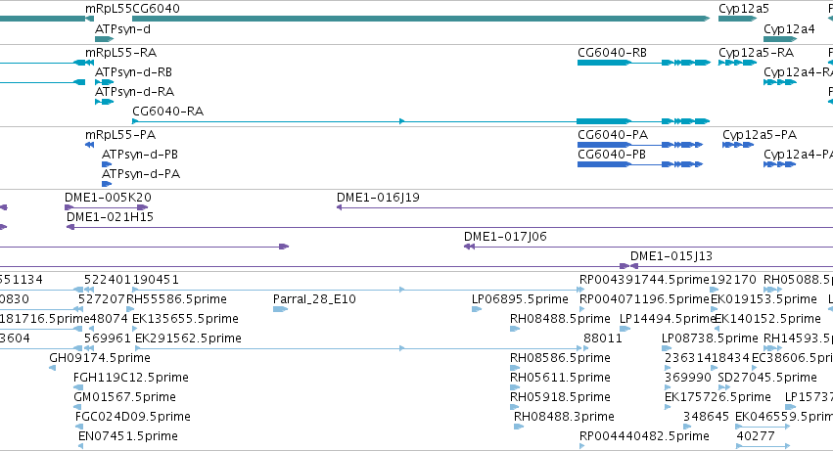
Task: Click the LP06895.5prime EST glyph
Action: coord(477,309)
